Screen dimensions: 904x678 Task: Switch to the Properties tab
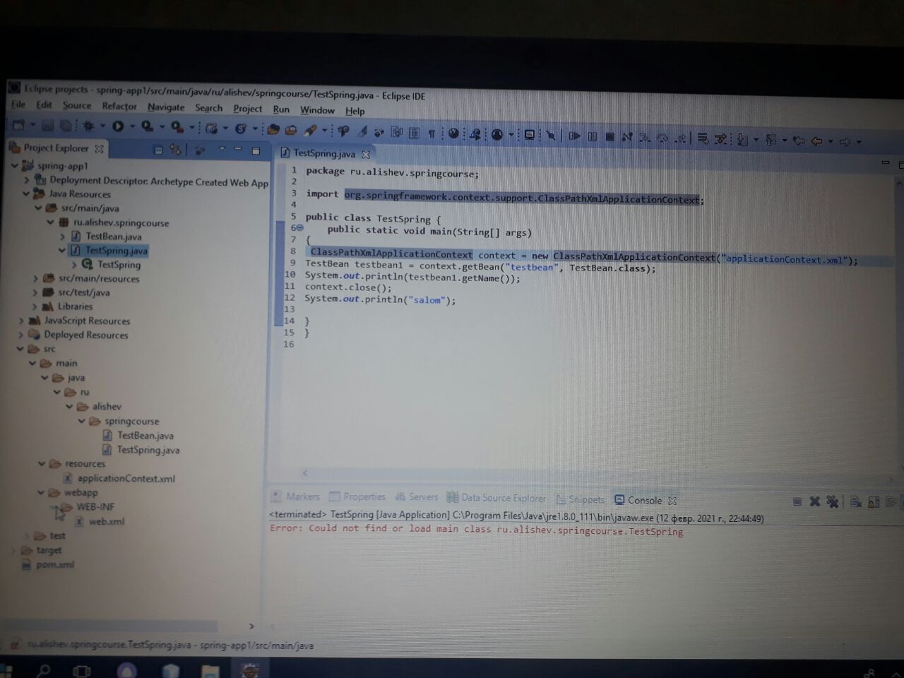pyautogui.click(x=357, y=496)
